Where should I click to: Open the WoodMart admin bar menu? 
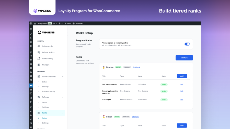[x=78, y=23]
